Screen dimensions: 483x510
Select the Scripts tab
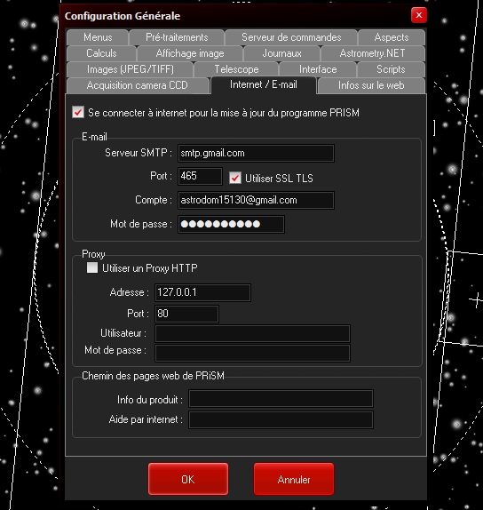[x=391, y=69]
